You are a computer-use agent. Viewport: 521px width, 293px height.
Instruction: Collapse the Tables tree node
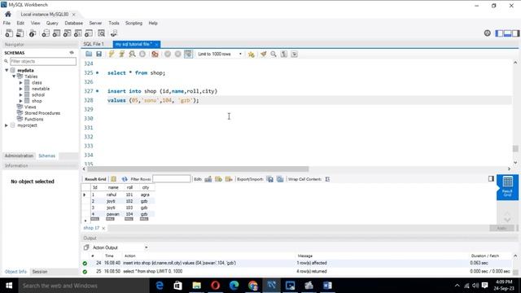coord(14,77)
